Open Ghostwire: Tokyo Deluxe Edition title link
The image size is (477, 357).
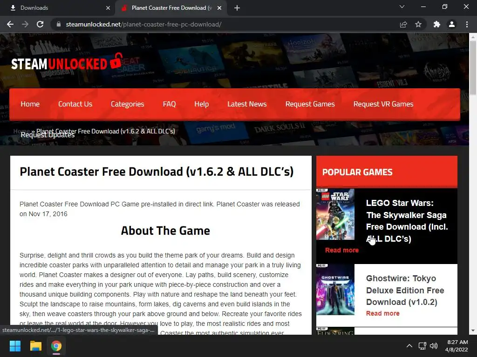pos(405,290)
